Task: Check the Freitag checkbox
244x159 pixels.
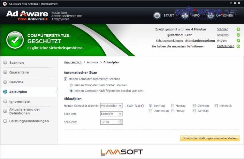Action: tap(172, 111)
